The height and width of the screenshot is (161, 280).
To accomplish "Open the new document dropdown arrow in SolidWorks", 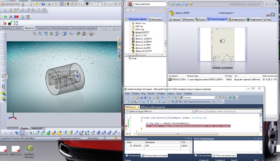I will pyautogui.click(x=34, y=4).
